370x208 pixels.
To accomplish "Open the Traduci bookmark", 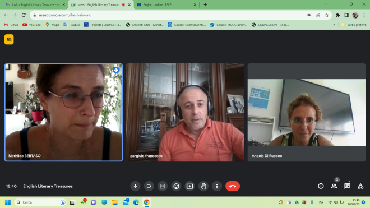I will [72, 25].
